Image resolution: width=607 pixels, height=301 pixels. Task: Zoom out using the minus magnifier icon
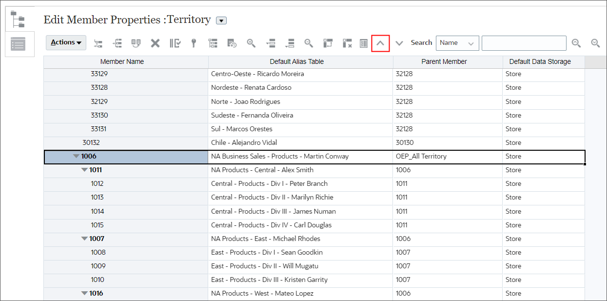pos(309,43)
